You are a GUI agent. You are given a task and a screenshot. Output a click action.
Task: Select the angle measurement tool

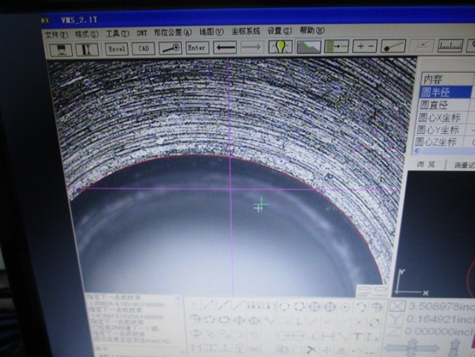pyautogui.click(x=311, y=336)
